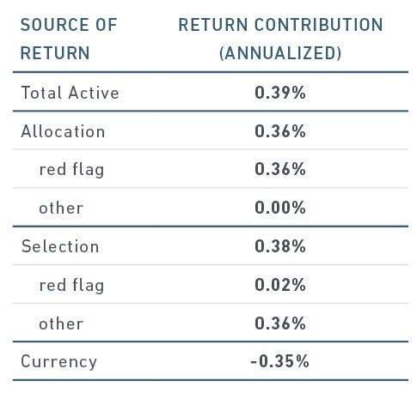Click the Currency value -0.35%

[x=279, y=361]
